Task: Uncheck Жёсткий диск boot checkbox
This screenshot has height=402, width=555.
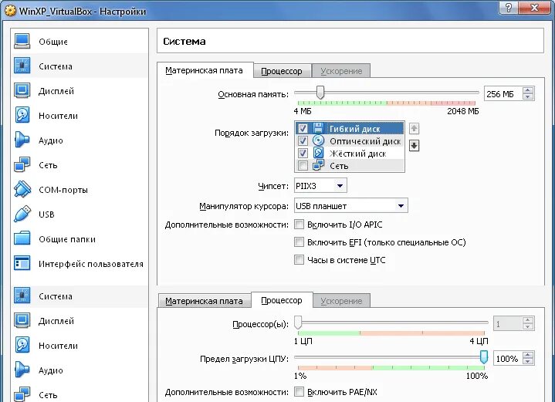Action: pos(303,153)
